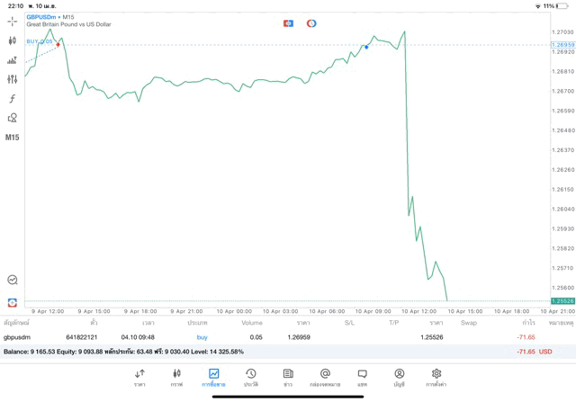Open the drawing objects shapes tool

[x=13, y=118]
